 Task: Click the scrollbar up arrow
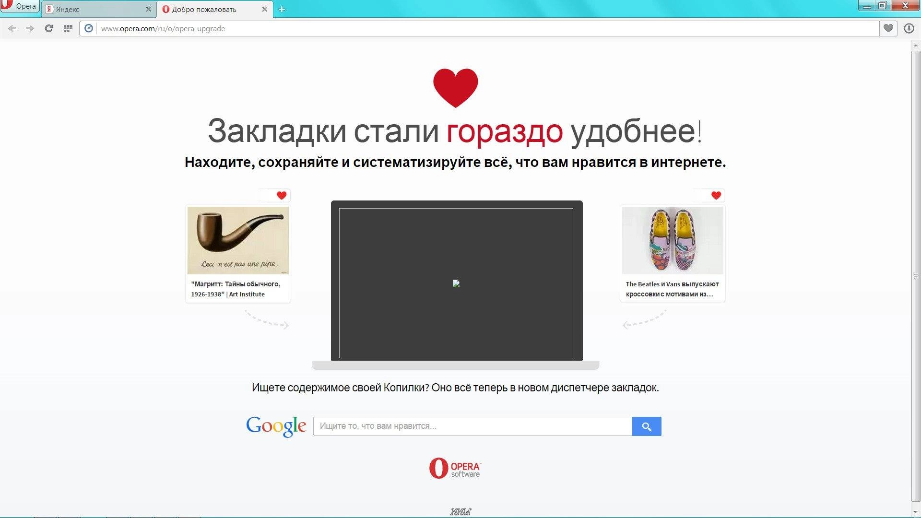[x=916, y=46]
